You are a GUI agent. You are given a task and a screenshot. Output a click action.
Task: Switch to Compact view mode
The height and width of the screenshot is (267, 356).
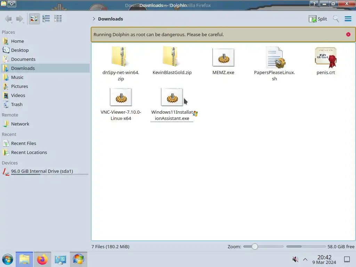point(46,19)
